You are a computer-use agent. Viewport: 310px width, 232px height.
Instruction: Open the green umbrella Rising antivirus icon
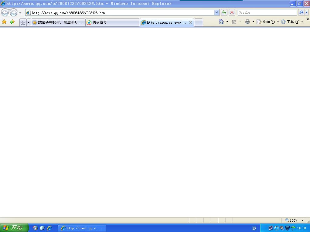pos(293,228)
